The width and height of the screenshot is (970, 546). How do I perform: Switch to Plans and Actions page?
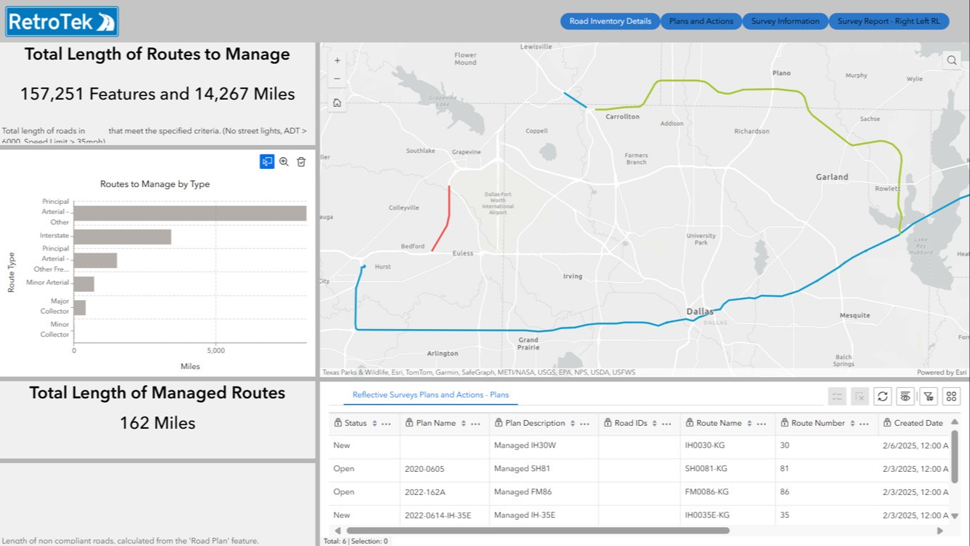[x=701, y=21]
